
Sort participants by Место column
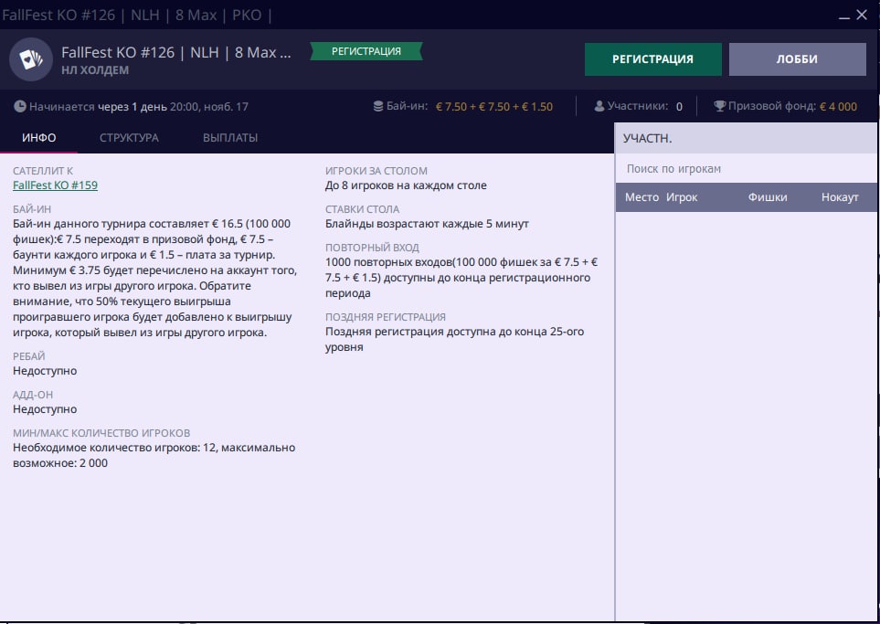click(641, 197)
